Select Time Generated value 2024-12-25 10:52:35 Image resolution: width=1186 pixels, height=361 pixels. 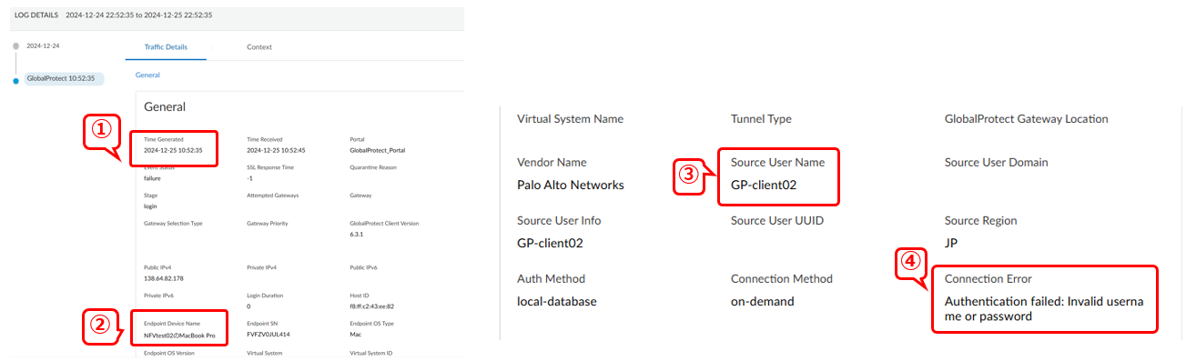[x=173, y=150]
